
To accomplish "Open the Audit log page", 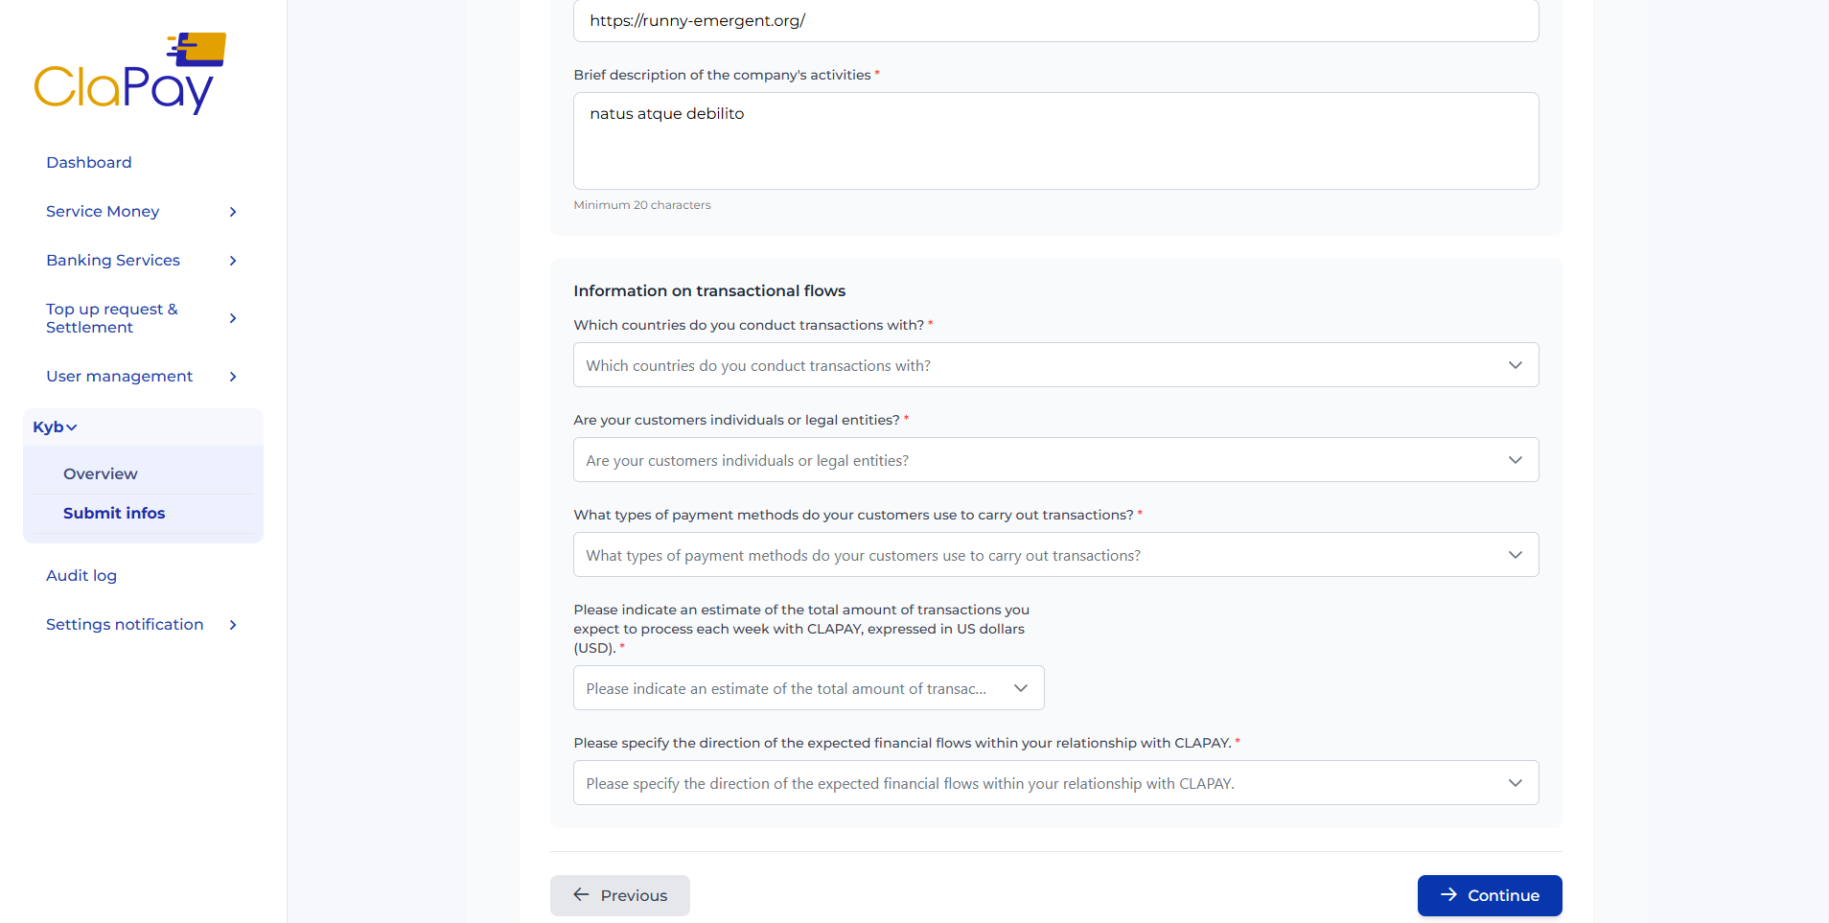I will click(81, 575).
